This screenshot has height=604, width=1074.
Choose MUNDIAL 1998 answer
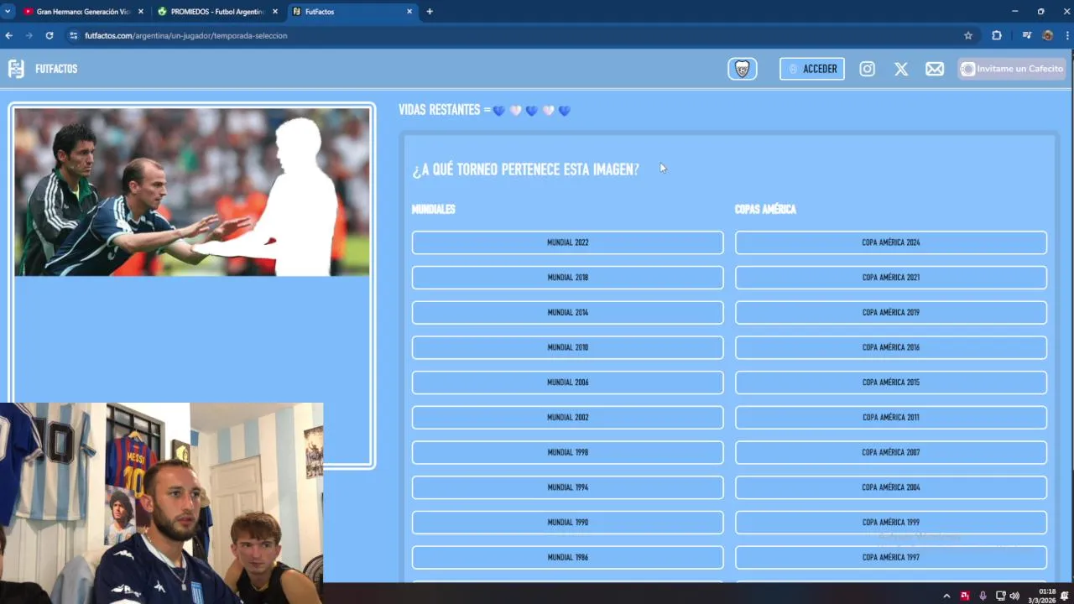click(567, 452)
